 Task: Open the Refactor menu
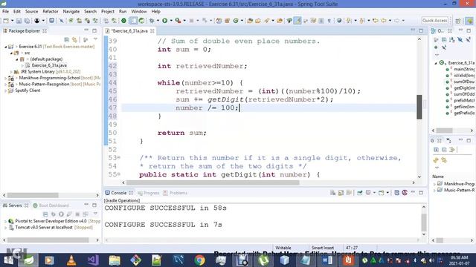coord(51,12)
